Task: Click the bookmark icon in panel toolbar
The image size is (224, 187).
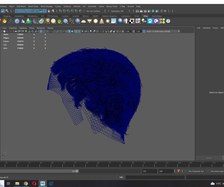Action: (x=26, y=31)
